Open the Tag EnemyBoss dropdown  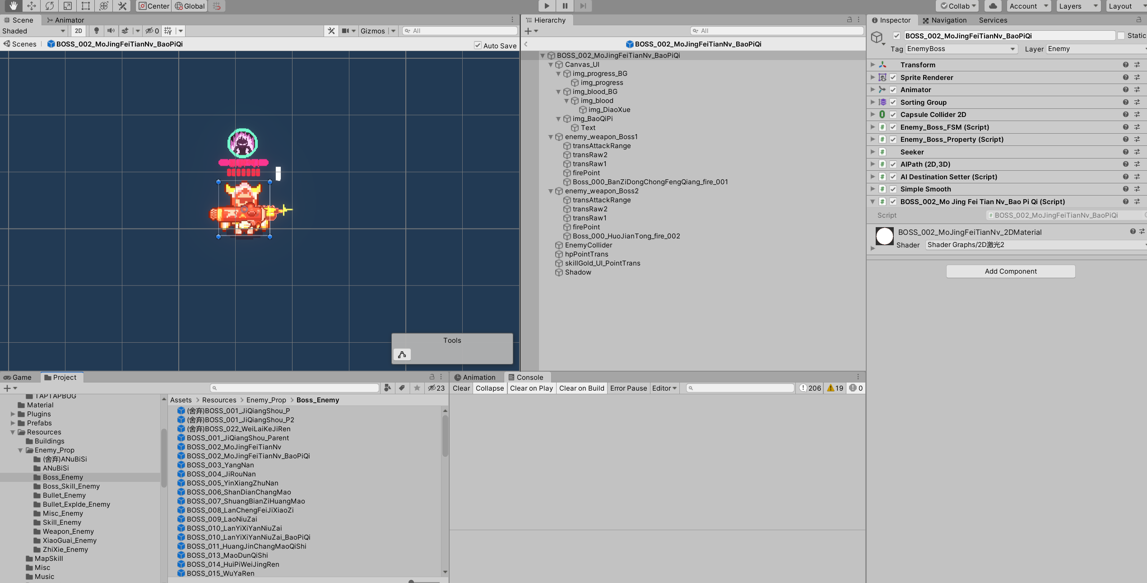[961, 49]
